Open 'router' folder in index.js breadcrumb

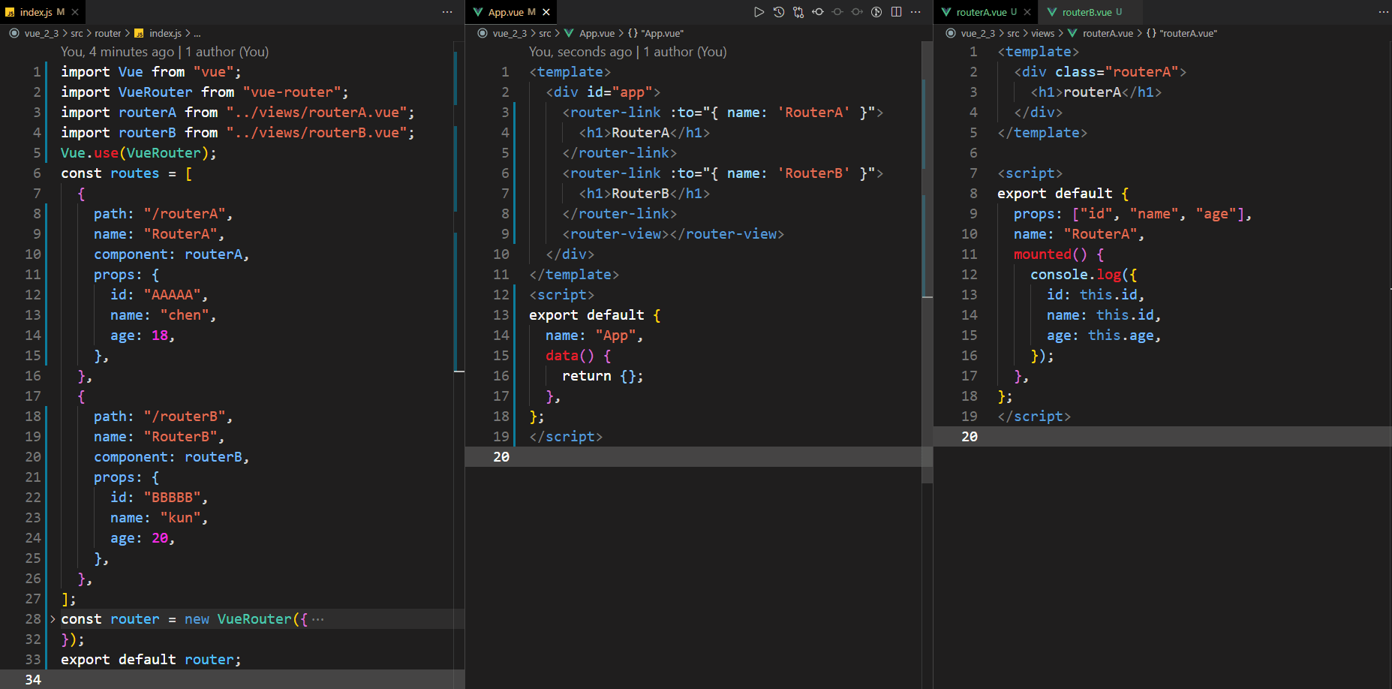pos(108,33)
